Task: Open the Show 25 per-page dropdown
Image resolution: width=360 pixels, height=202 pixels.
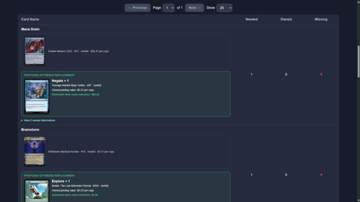Action: point(224,8)
